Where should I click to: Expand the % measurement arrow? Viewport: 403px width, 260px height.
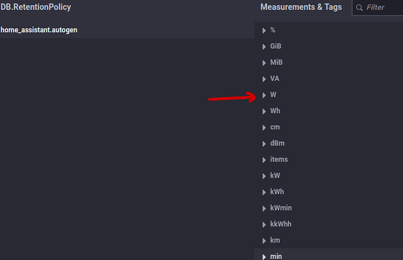pyautogui.click(x=264, y=30)
